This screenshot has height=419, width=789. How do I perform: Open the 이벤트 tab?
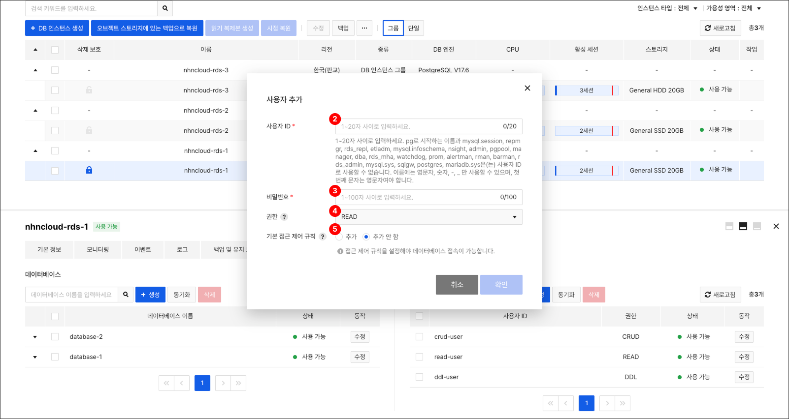[x=143, y=250]
